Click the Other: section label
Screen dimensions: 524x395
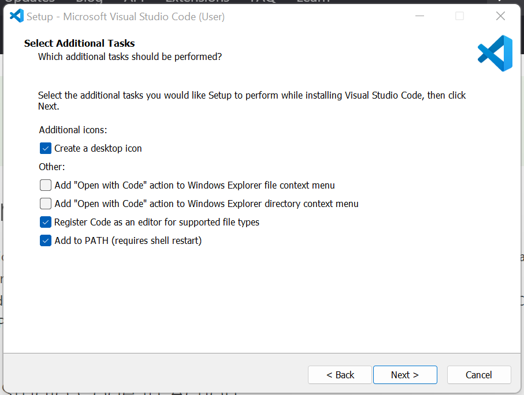click(x=52, y=167)
